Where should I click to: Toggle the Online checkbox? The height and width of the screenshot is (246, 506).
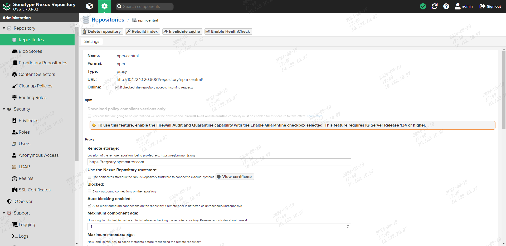tap(117, 87)
